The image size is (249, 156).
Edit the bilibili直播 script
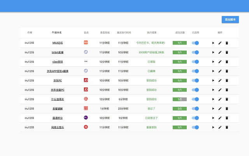(220, 52)
